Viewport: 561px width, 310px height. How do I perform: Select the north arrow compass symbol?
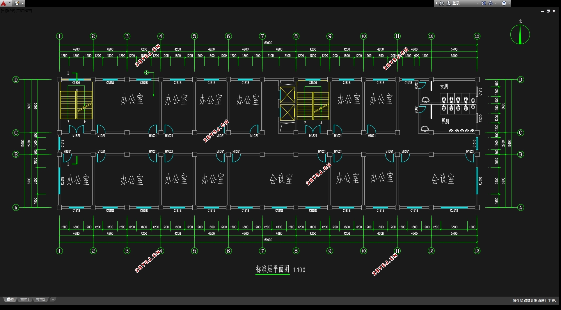(520, 34)
